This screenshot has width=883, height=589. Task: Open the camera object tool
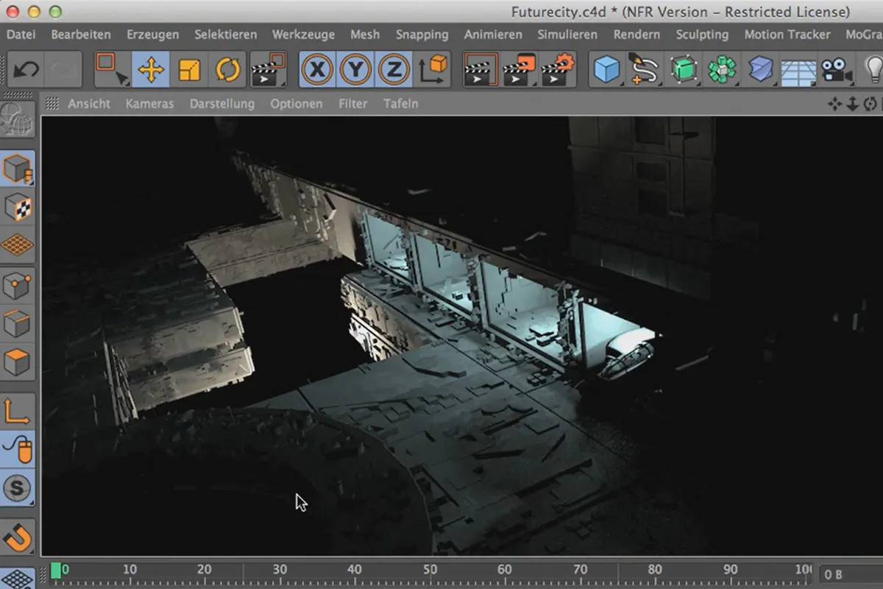pyautogui.click(x=836, y=71)
